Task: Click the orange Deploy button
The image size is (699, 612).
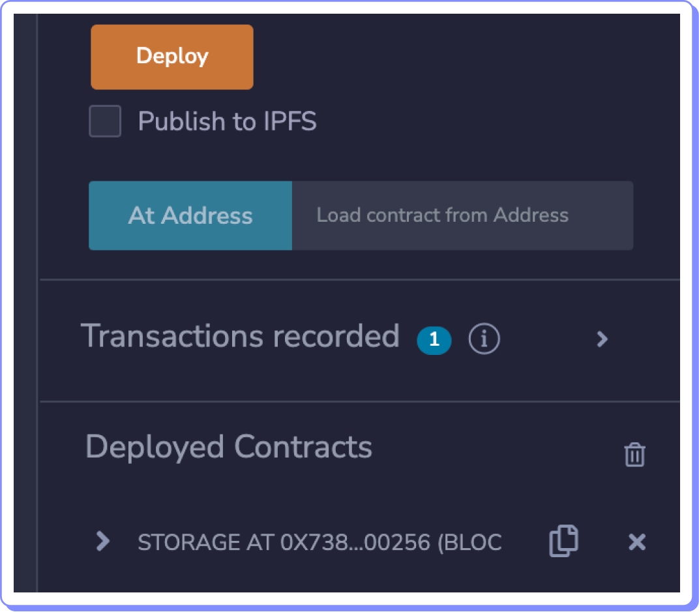Action: pyautogui.click(x=171, y=57)
